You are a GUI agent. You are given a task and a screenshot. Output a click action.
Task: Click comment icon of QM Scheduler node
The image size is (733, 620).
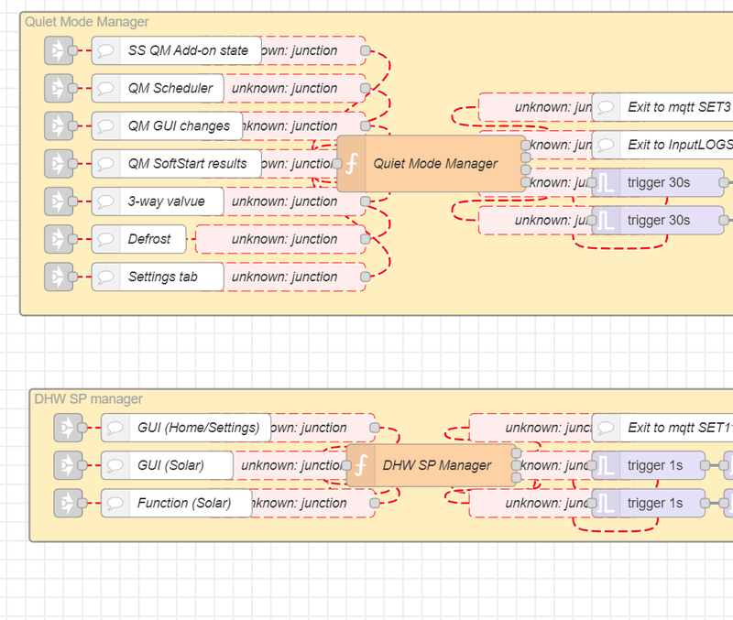click(106, 88)
